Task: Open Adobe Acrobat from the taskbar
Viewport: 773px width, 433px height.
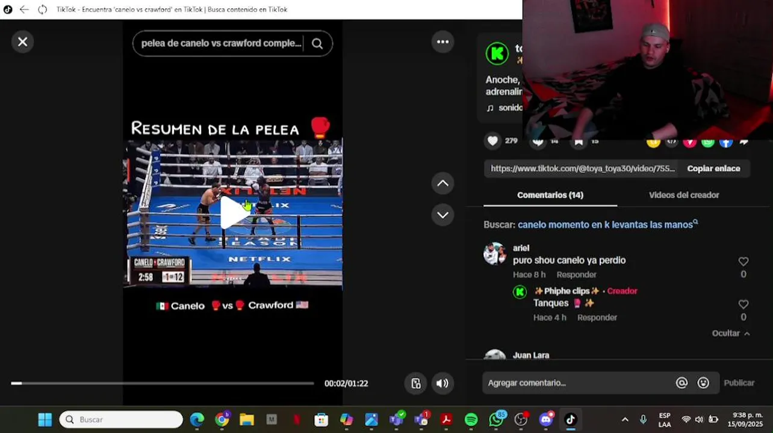Action: click(446, 419)
